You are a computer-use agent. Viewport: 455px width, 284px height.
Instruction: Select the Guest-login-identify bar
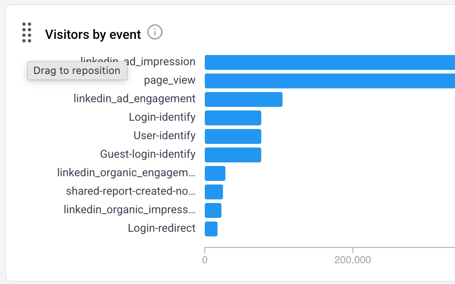233,155
